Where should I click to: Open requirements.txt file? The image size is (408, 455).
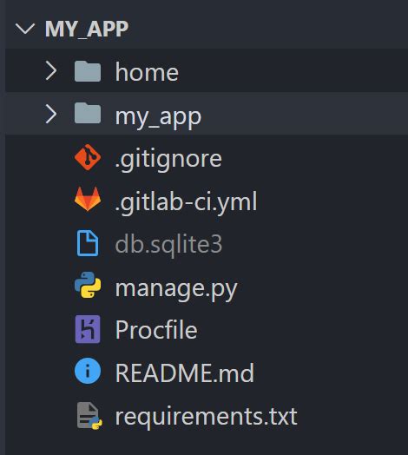(207, 417)
